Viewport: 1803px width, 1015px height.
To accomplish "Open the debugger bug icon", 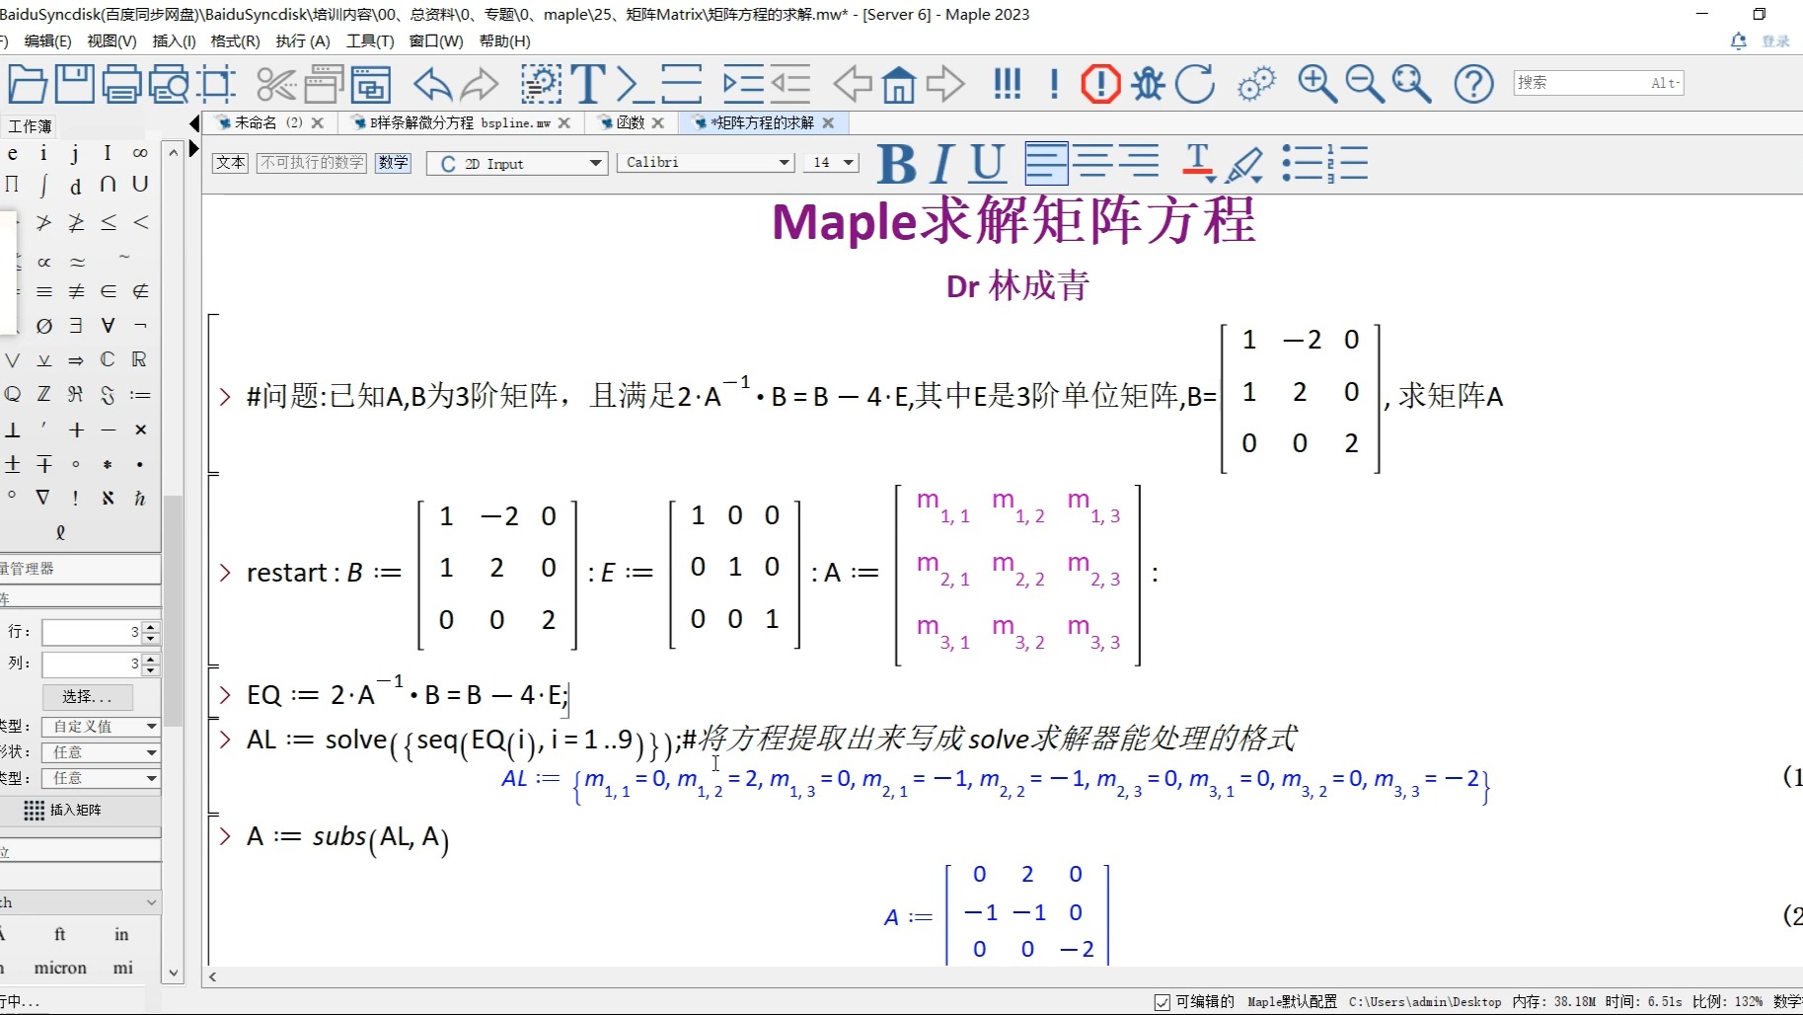I will coord(1148,84).
